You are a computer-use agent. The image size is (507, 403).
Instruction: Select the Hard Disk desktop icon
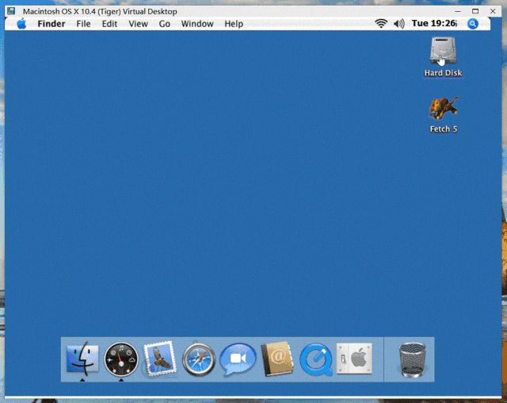point(443,52)
